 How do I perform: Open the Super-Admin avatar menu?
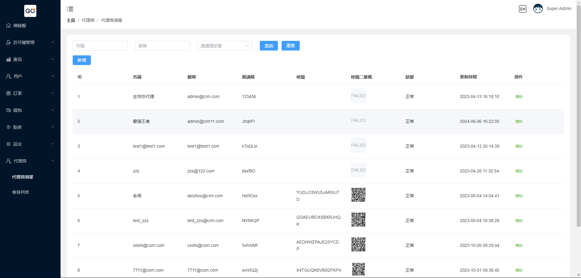coord(538,9)
